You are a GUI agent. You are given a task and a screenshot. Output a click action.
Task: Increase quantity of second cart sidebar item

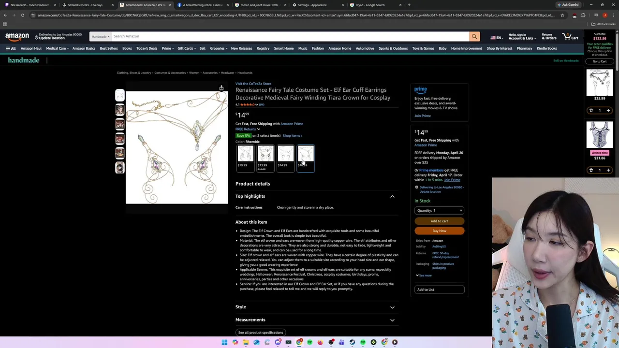tap(608, 170)
